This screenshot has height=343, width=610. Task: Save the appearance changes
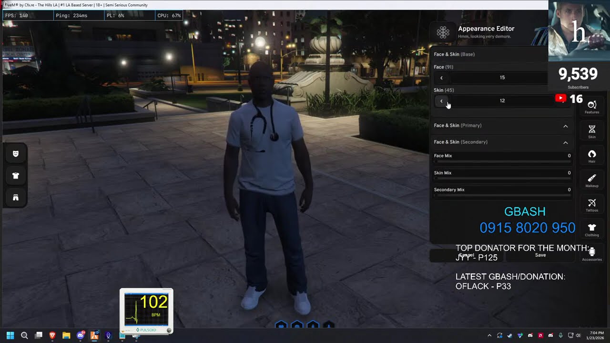(x=540, y=255)
